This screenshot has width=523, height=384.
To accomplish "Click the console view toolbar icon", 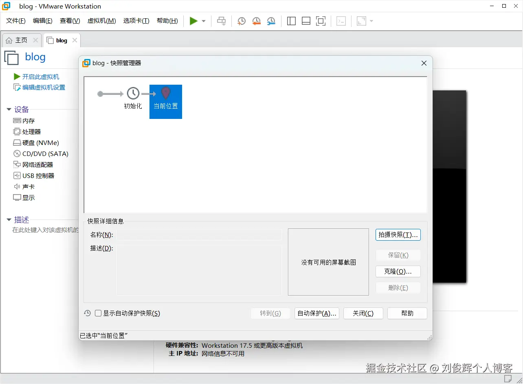I will pos(341,21).
